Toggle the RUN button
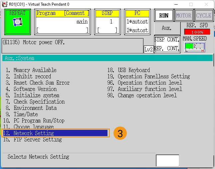The height and width of the screenshot is (169, 215). [164, 16]
